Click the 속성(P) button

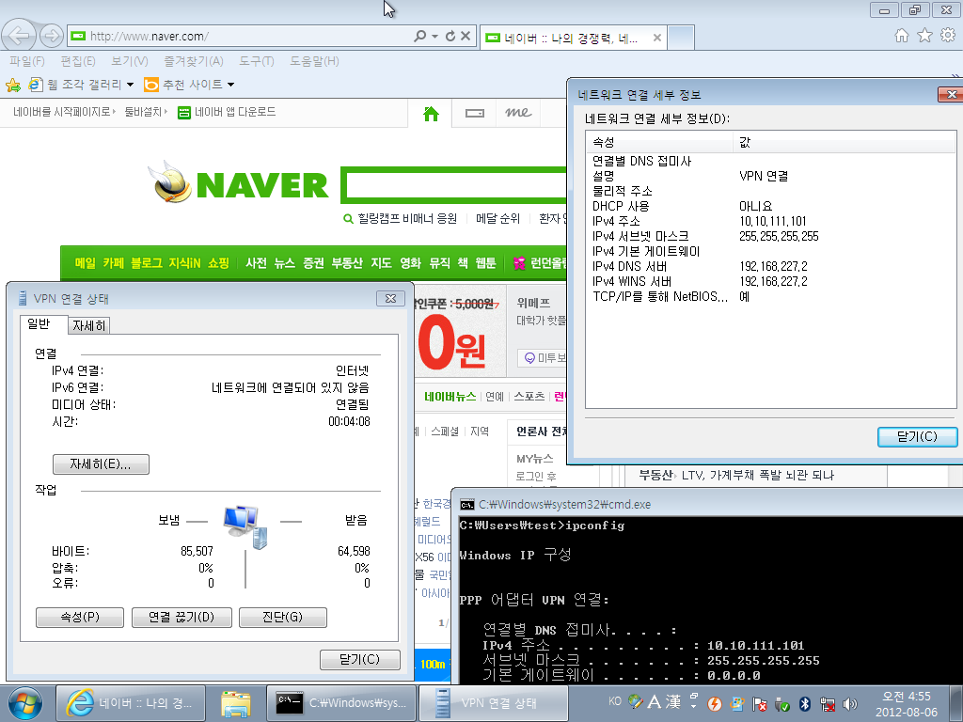point(80,617)
